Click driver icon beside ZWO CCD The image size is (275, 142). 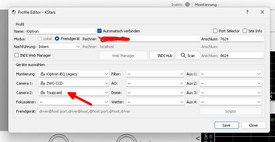(x=43, y=83)
